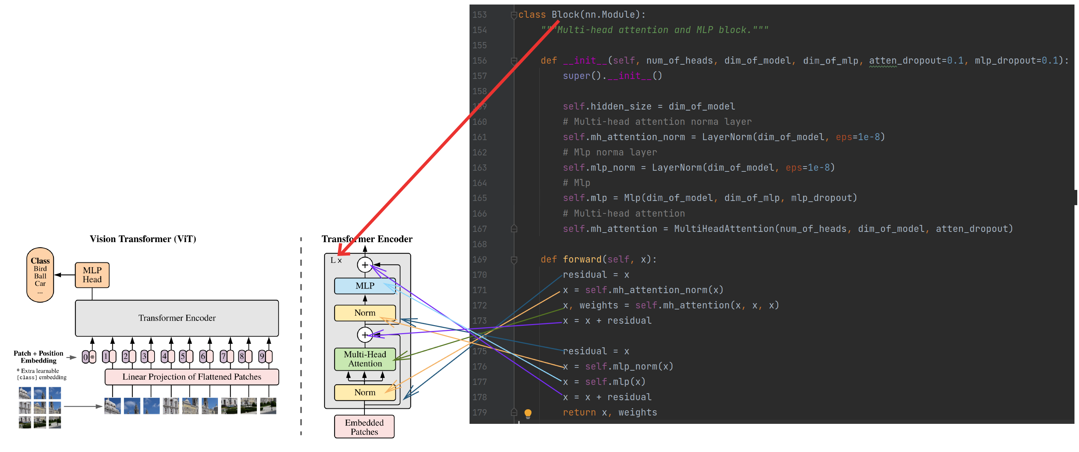Screen dimensions: 1079x452
Task: Collapse the forward method fold marker
Action: click(x=514, y=260)
